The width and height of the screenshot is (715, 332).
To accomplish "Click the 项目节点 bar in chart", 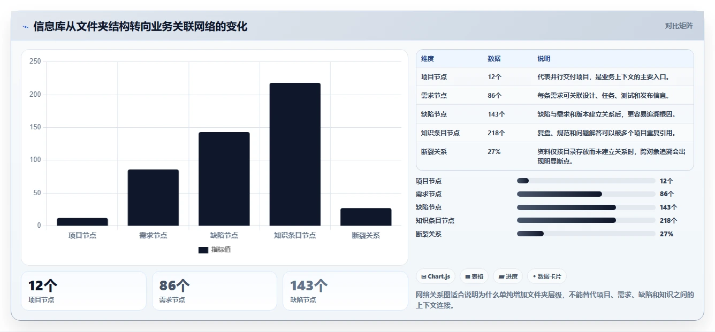I will [82, 222].
